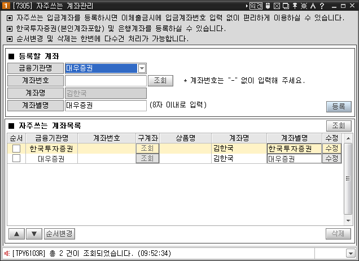
Task: Click the (8자 이내로 입력) hint text
Action: pyautogui.click(x=178, y=105)
